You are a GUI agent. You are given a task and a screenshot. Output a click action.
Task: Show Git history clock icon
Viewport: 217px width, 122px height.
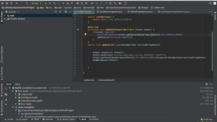coord(110,3)
